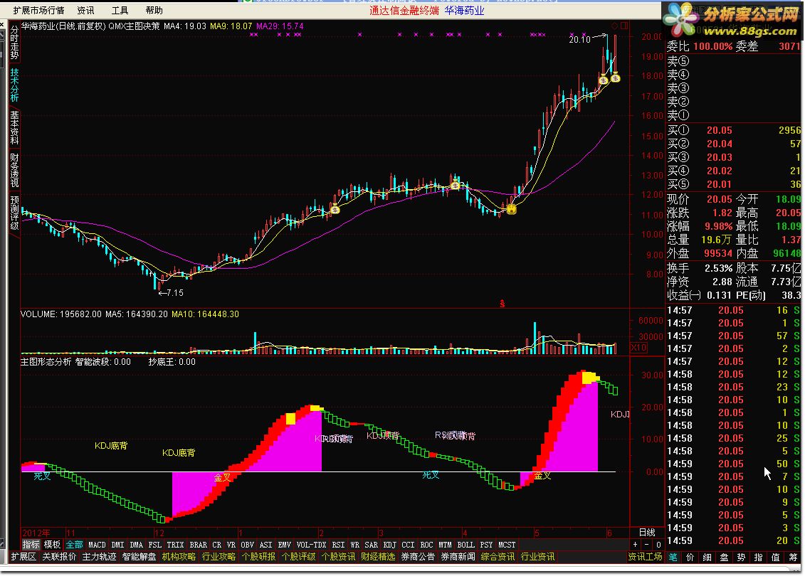The width and height of the screenshot is (805, 576).
Task: Open the 资讯 menu
Action: (85, 10)
